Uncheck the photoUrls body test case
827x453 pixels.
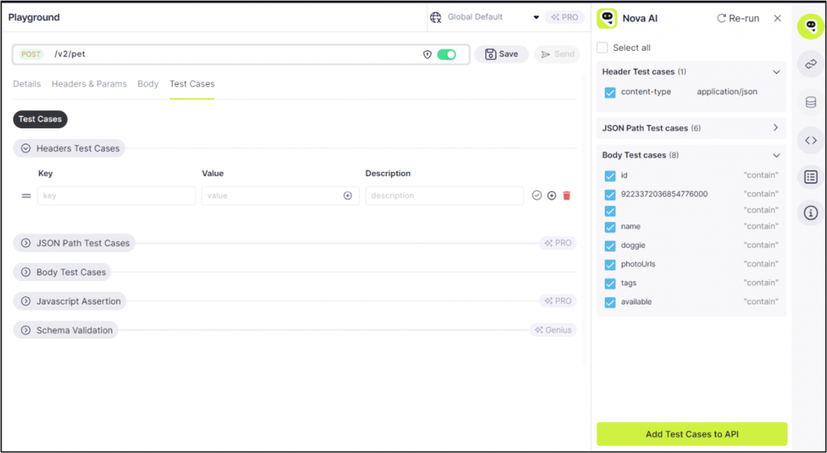click(x=611, y=265)
